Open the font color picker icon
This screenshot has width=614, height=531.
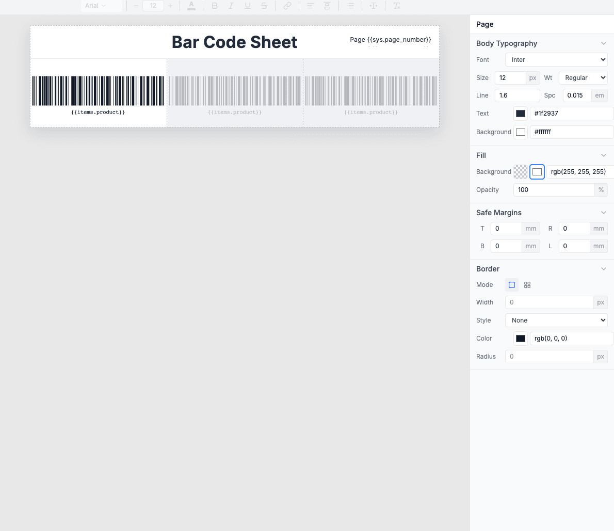click(x=191, y=6)
